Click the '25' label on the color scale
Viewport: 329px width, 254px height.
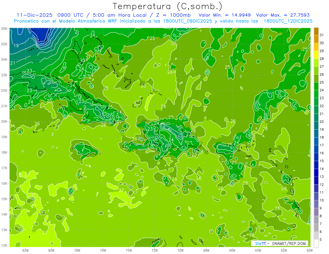322,82
